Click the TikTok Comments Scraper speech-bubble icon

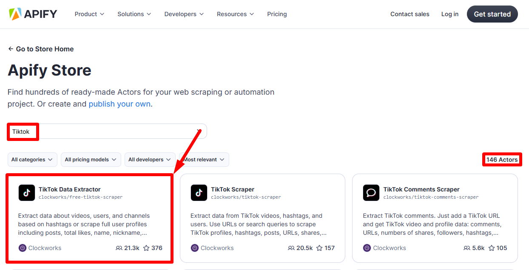pyautogui.click(x=371, y=193)
